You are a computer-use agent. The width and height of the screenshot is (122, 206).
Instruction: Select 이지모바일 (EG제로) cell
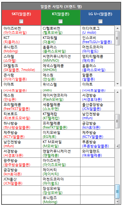coord(61,134)
